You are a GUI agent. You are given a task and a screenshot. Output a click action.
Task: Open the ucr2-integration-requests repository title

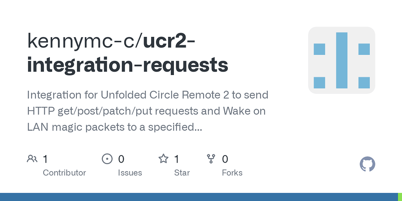pos(128,53)
